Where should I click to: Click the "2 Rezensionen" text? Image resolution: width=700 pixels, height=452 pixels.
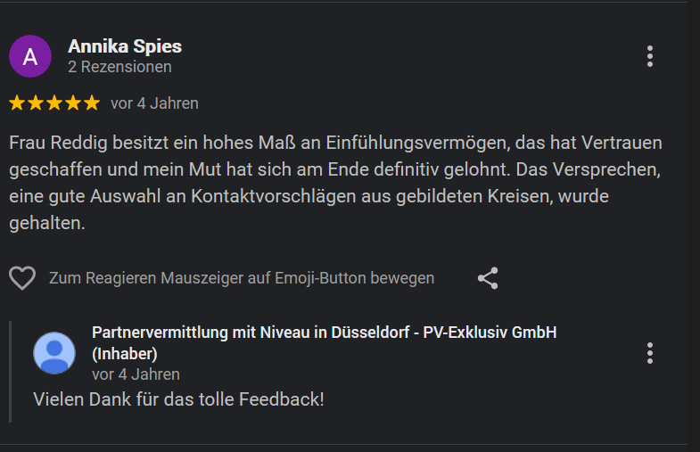[119, 67]
